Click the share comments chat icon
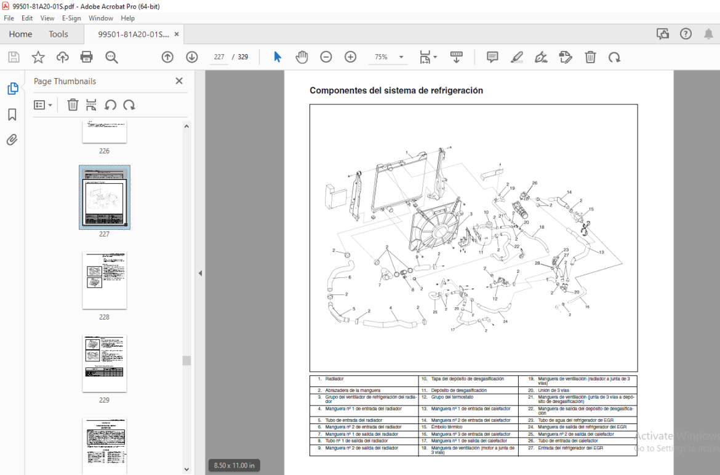 [x=663, y=34]
